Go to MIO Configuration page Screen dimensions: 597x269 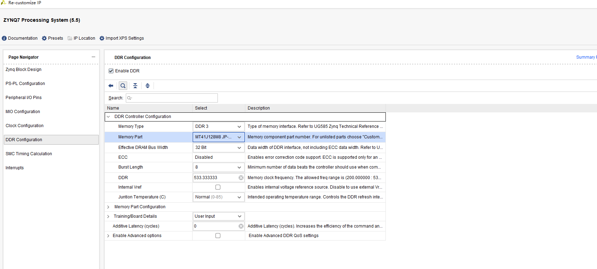pyautogui.click(x=23, y=112)
